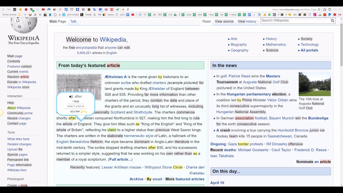Open the Google Translate extension icon
The width and height of the screenshot is (343, 193).
(x=95, y=9)
